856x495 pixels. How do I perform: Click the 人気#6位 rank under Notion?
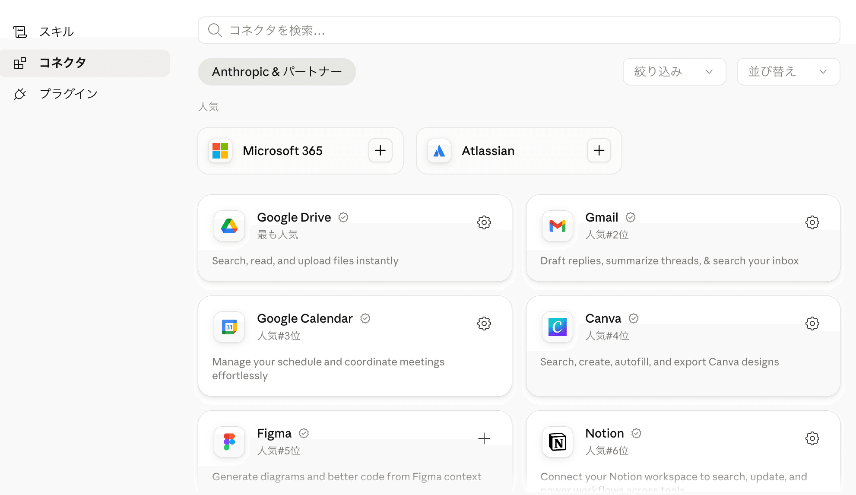point(607,451)
